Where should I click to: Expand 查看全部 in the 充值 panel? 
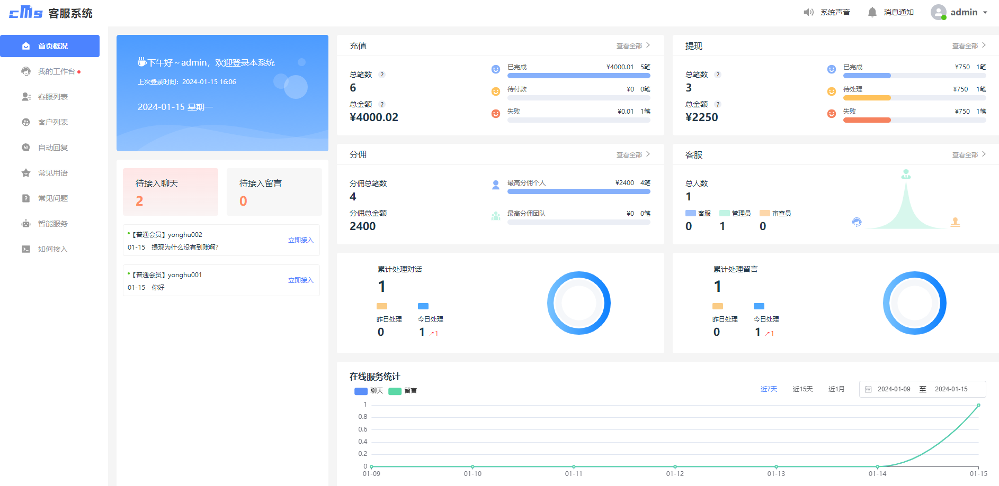tap(633, 46)
